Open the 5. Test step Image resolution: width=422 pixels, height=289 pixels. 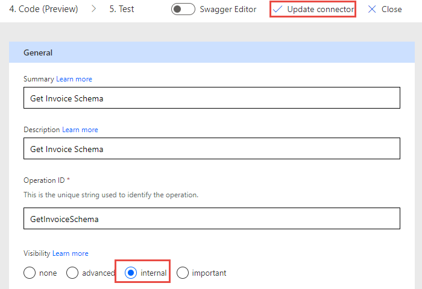click(x=122, y=9)
